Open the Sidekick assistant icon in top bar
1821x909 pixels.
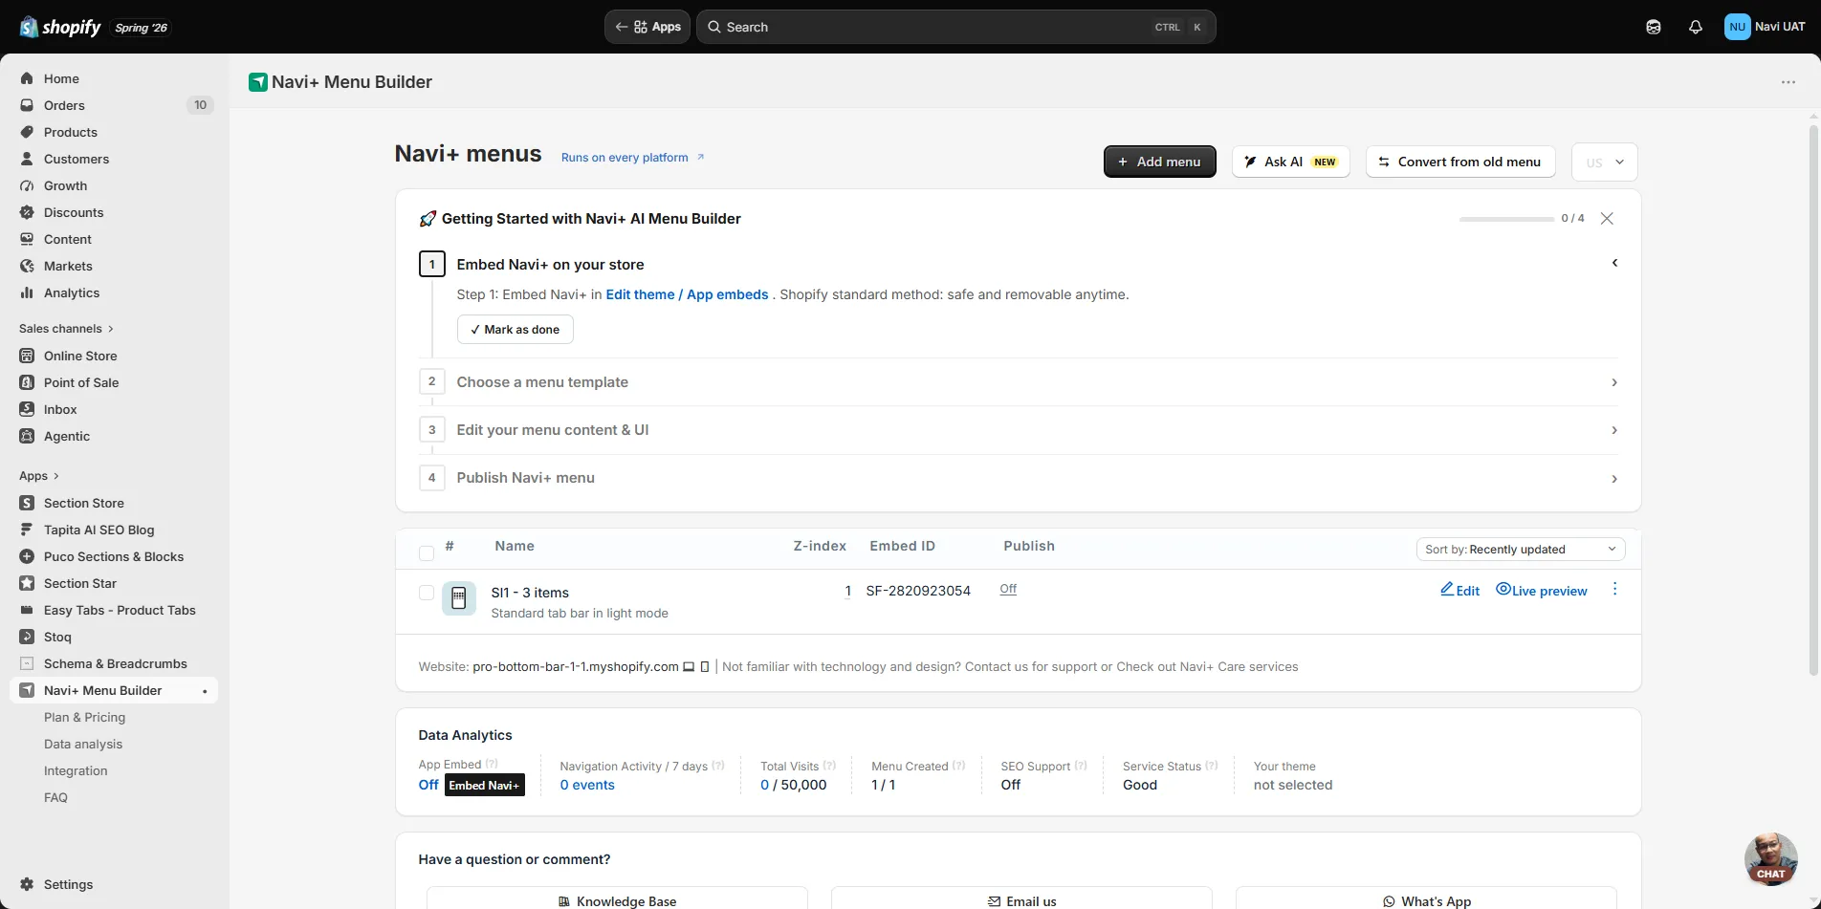[x=1654, y=27]
